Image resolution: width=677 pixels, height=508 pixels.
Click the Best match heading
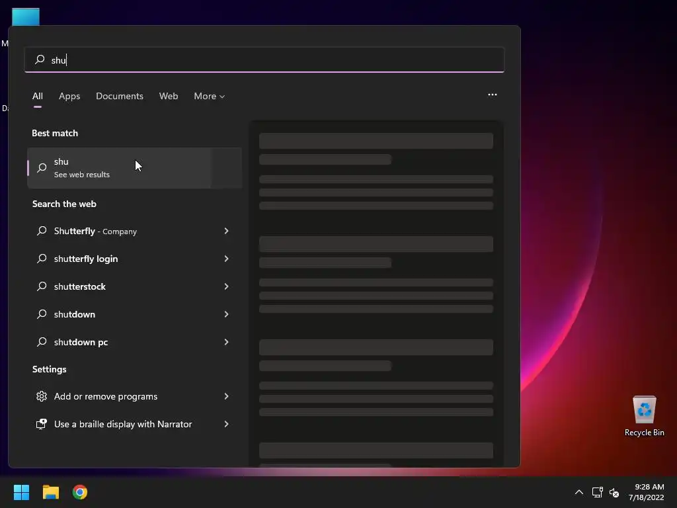pyautogui.click(x=55, y=133)
